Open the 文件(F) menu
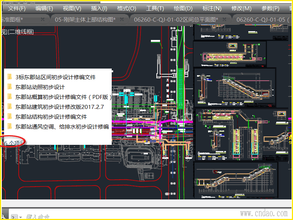This screenshot has height=220, width=293. (x=16, y=8)
